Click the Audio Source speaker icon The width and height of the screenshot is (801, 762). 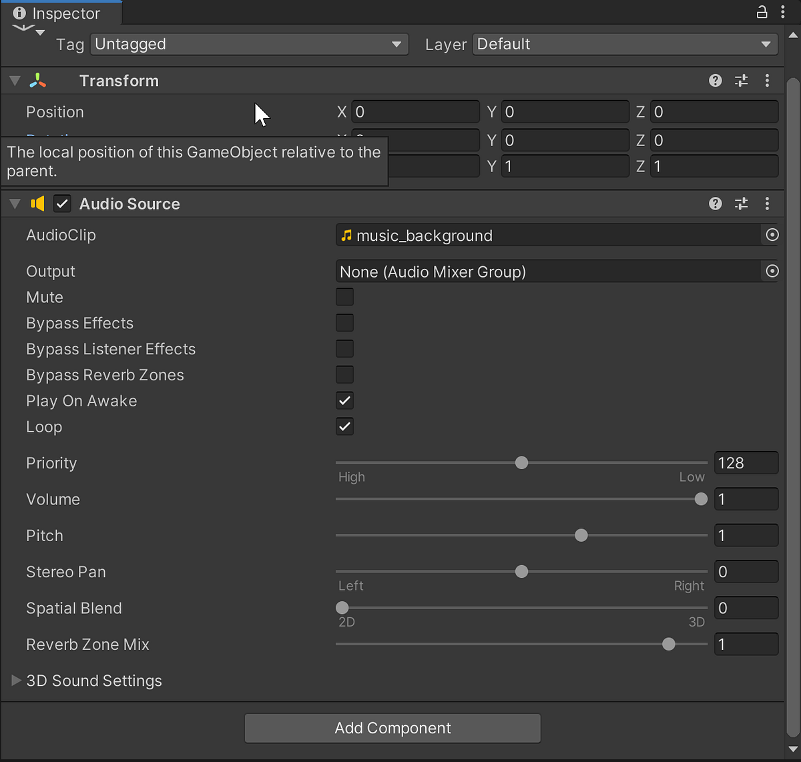37,204
